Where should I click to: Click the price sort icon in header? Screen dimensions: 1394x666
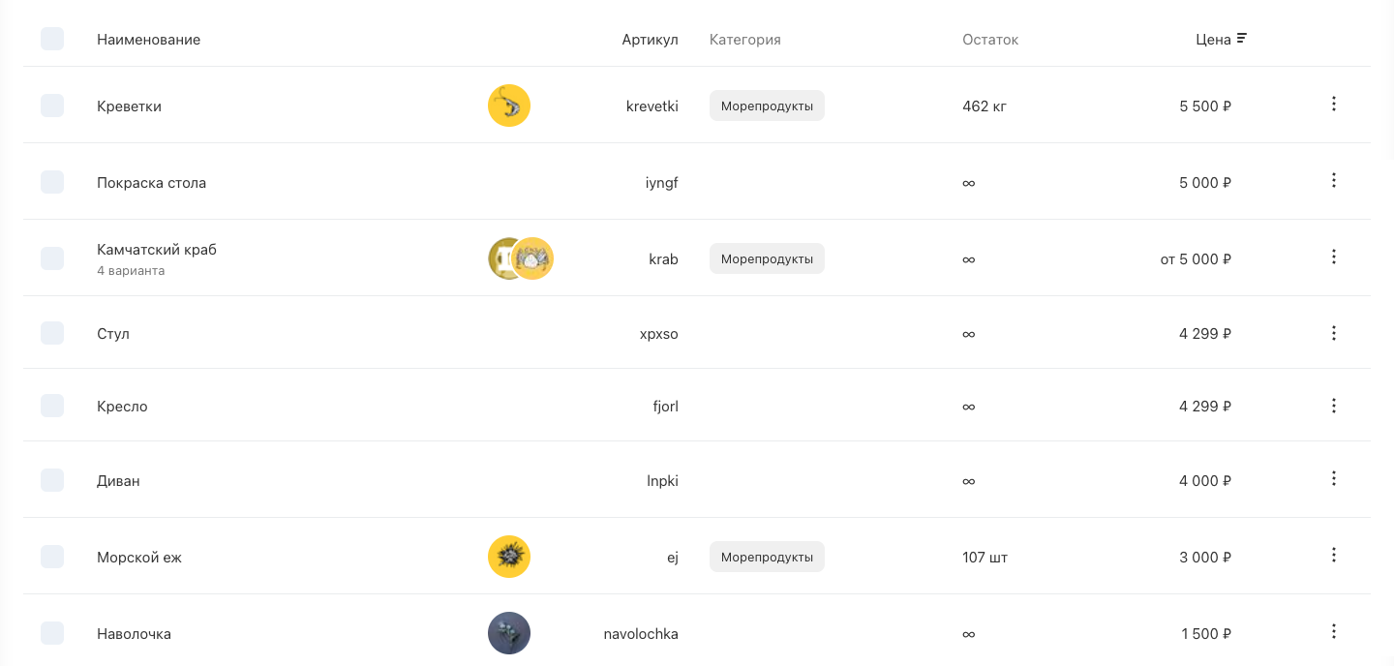[x=1242, y=39]
